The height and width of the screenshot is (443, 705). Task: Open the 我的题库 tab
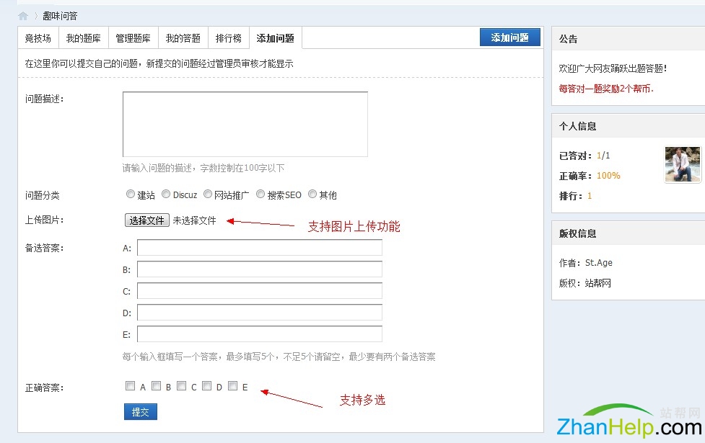(x=84, y=38)
